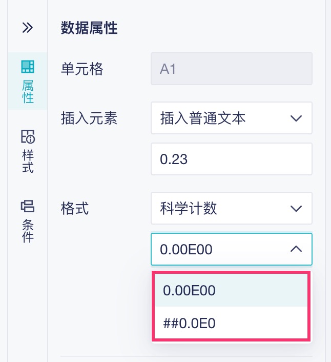Screen dimensions: 331x362
Task: Switch to the 属性 tab label
Action: [x=28, y=91]
